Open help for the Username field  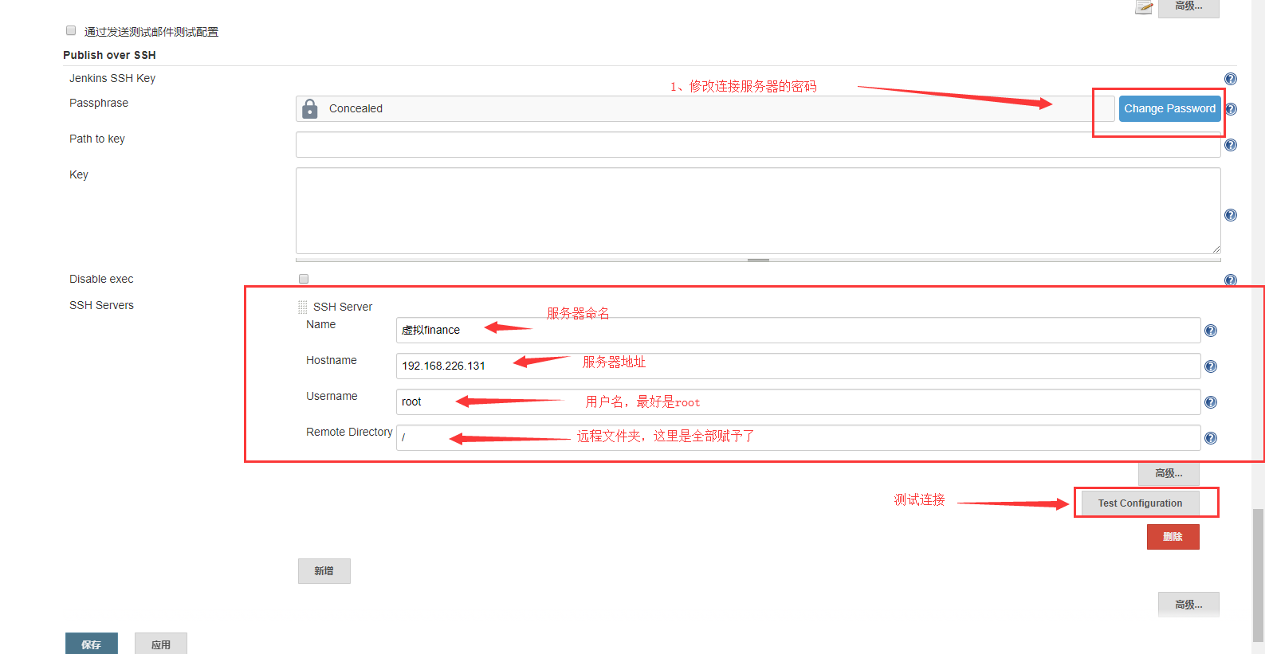[1210, 402]
